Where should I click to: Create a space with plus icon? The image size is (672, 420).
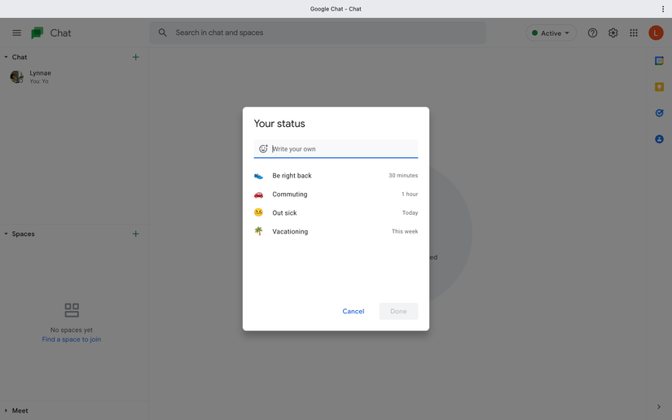[135, 234]
